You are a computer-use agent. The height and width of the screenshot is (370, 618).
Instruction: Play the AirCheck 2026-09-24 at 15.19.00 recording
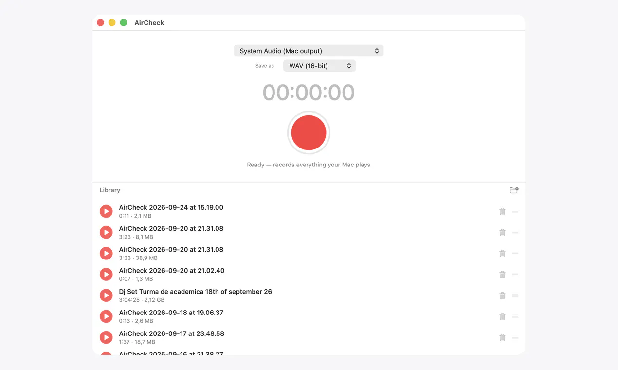tap(106, 211)
